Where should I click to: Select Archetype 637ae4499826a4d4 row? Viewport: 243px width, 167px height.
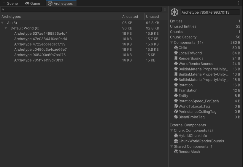click(x=84, y=33)
